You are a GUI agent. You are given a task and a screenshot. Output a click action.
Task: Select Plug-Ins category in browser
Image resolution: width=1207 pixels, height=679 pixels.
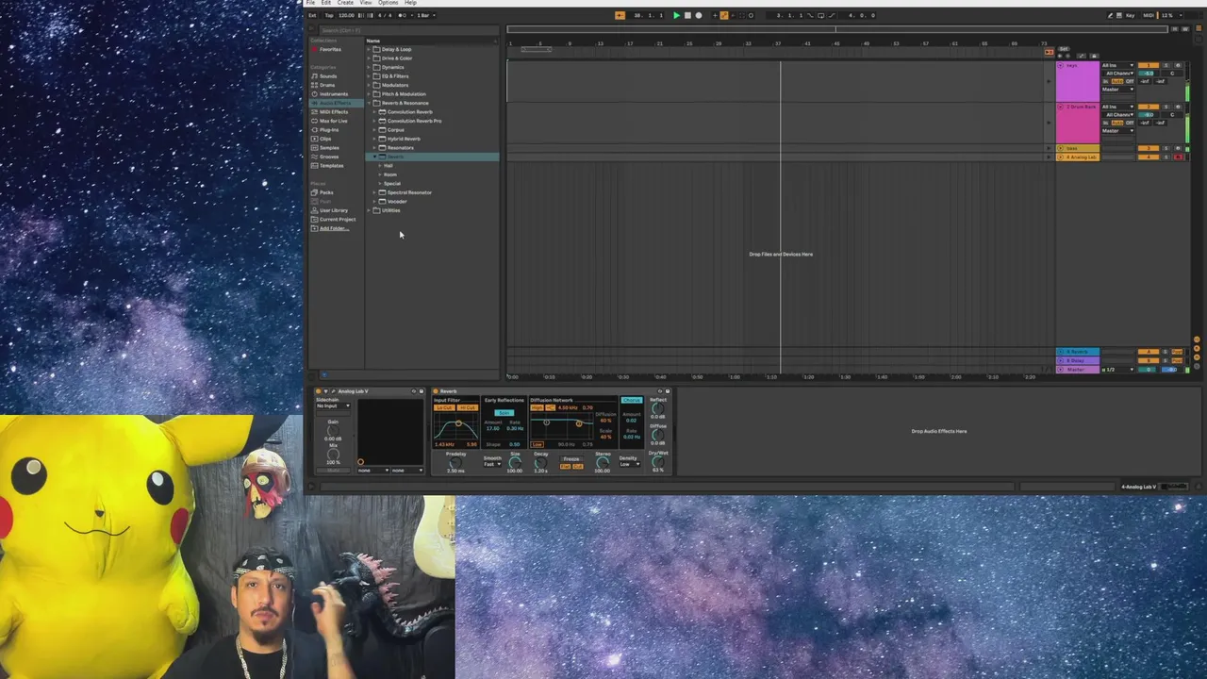[328, 130]
